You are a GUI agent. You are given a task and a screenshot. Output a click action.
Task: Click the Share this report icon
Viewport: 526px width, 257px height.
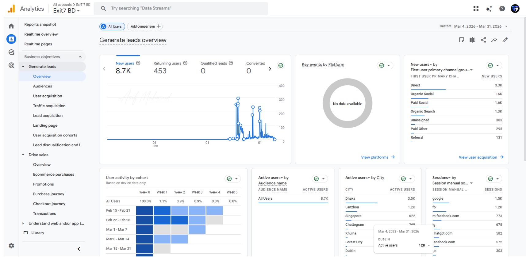(483, 40)
